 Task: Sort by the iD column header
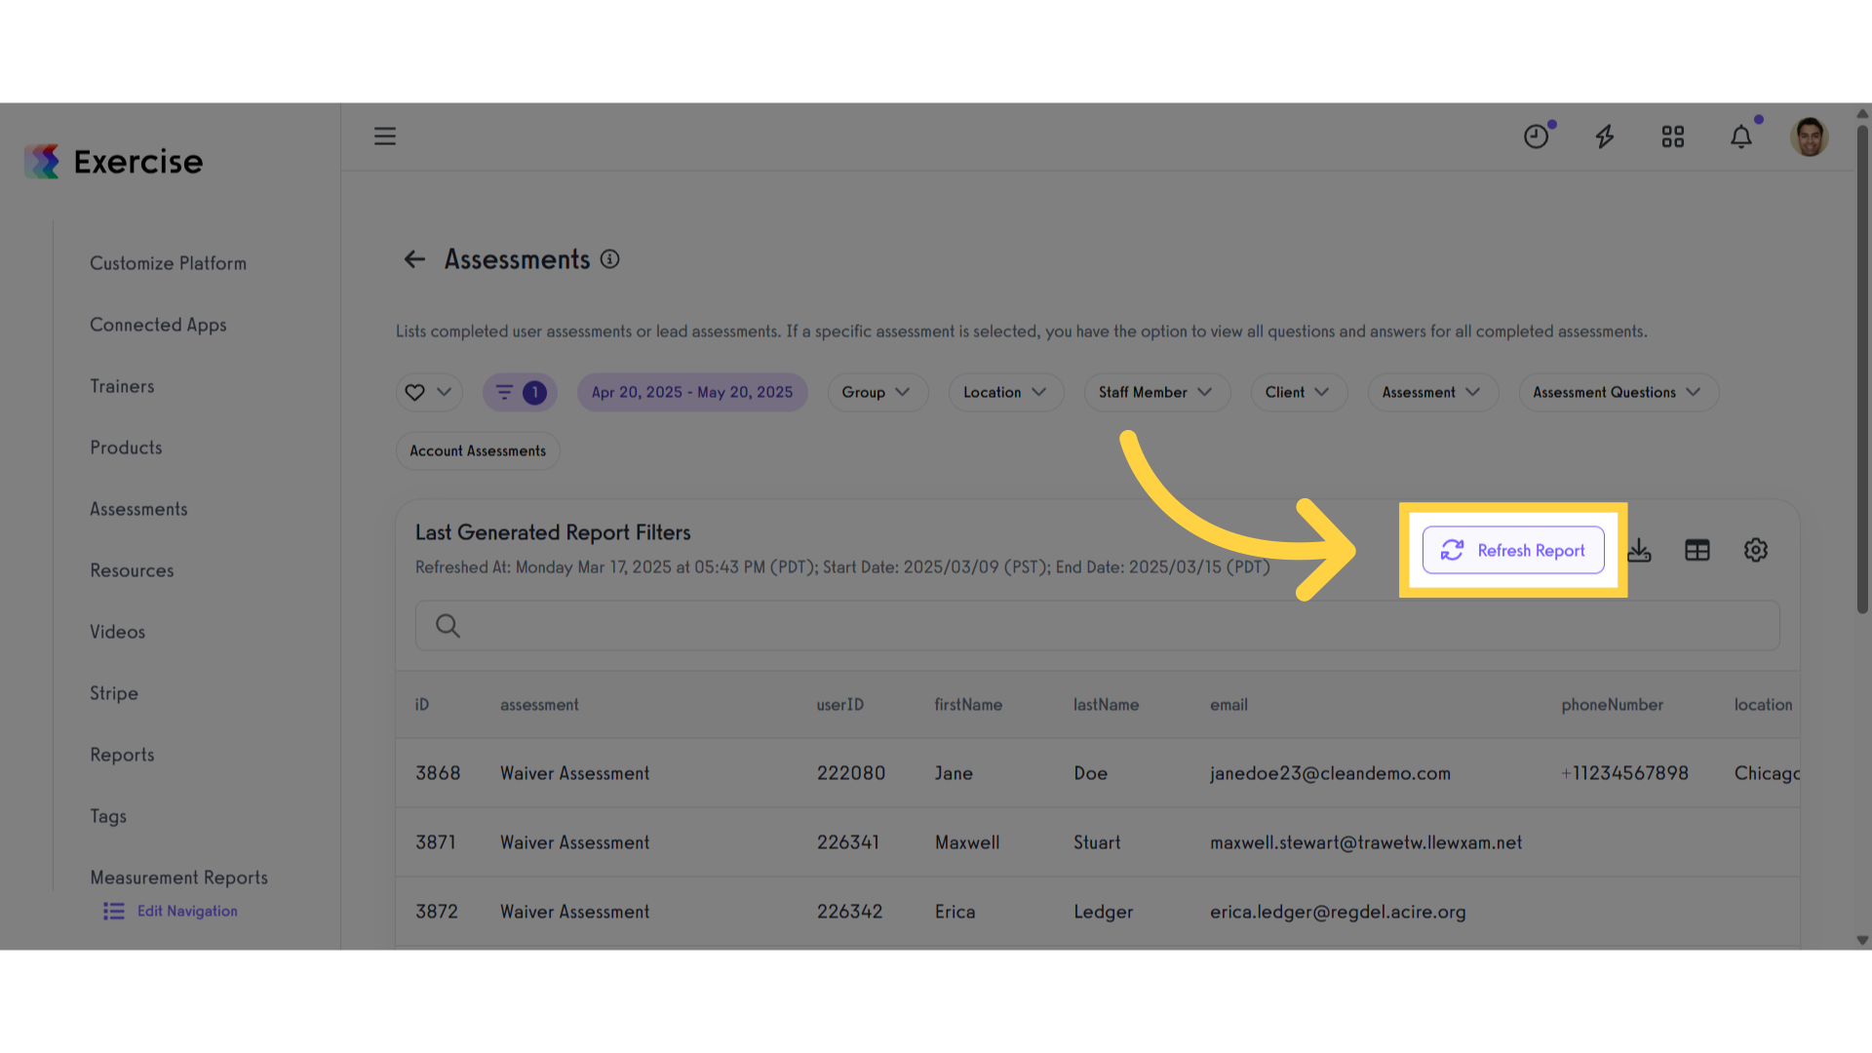tap(422, 705)
